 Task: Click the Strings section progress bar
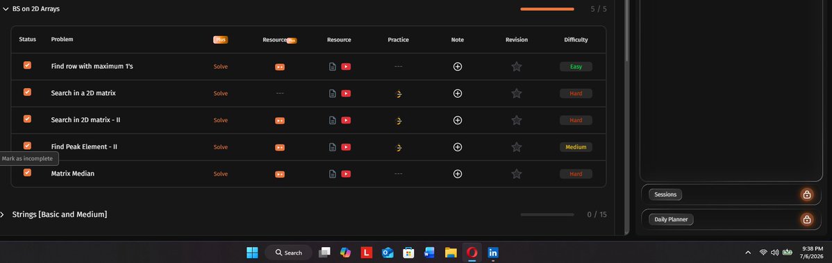(x=547, y=214)
